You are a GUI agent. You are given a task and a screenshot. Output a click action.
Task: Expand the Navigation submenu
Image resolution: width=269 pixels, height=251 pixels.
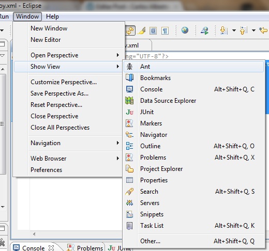[69, 143]
